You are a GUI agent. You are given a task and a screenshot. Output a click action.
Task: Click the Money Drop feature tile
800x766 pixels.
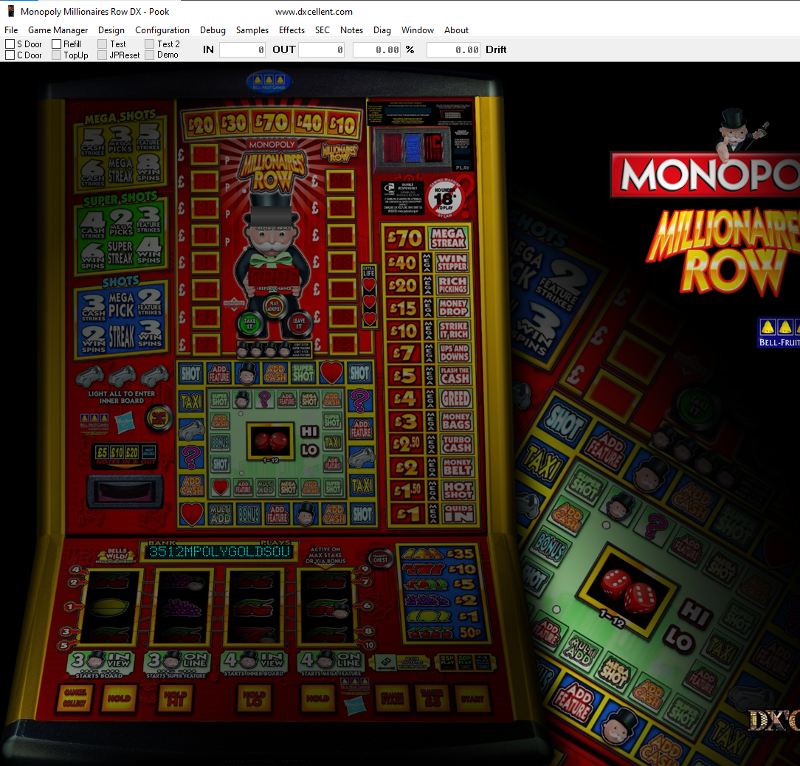coord(453,307)
